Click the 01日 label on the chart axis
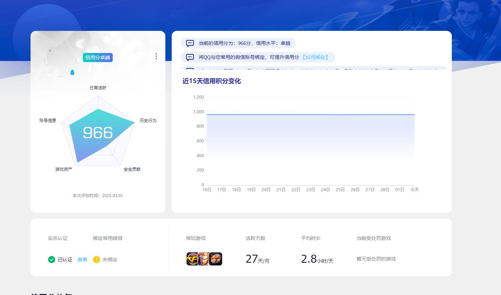 (x=400, y=189)
